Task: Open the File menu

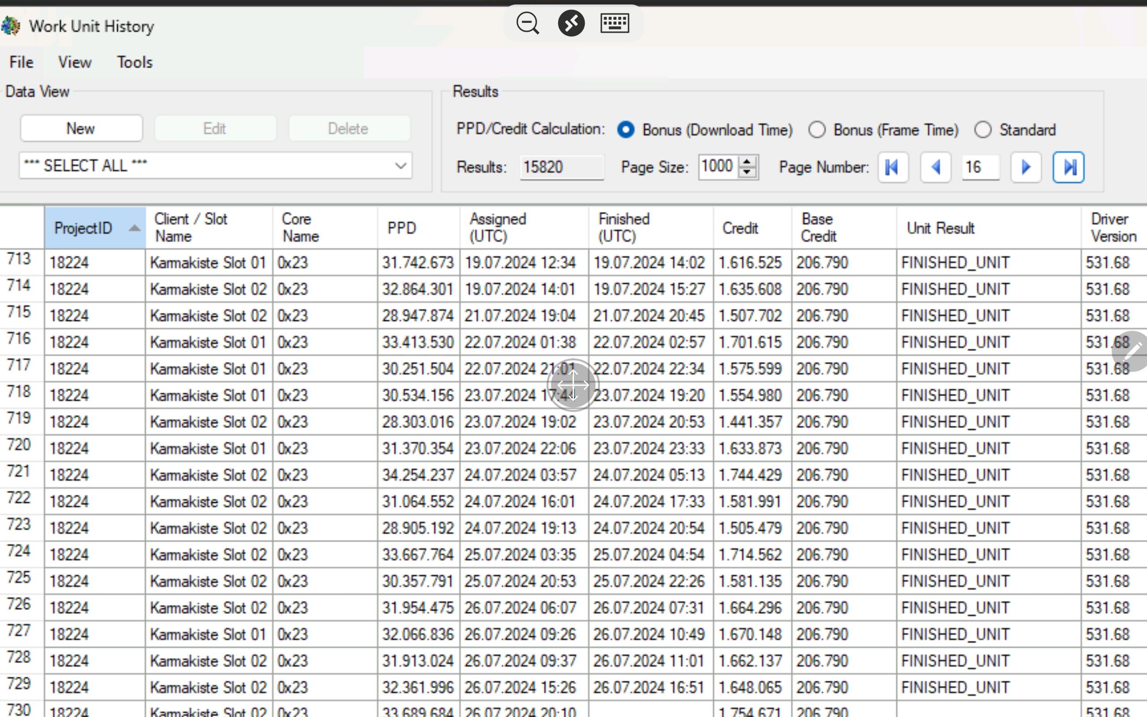Action: coord(22,62)
